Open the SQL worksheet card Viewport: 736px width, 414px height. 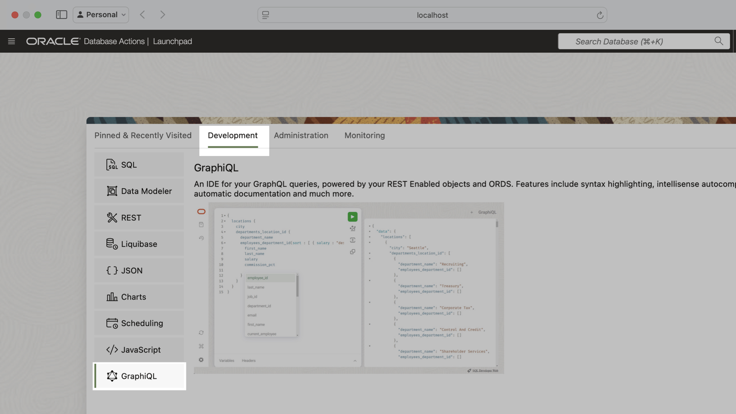coord(139,165)
